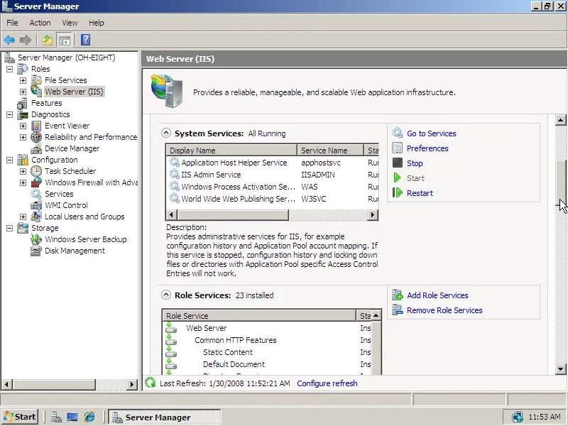Expand the File Services node
Viewport: 568px width, 426px height.
(23, 80)
